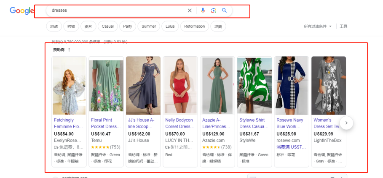Clear the search box with X icon
The image size is (383, 178).
[x=190, y=10]
